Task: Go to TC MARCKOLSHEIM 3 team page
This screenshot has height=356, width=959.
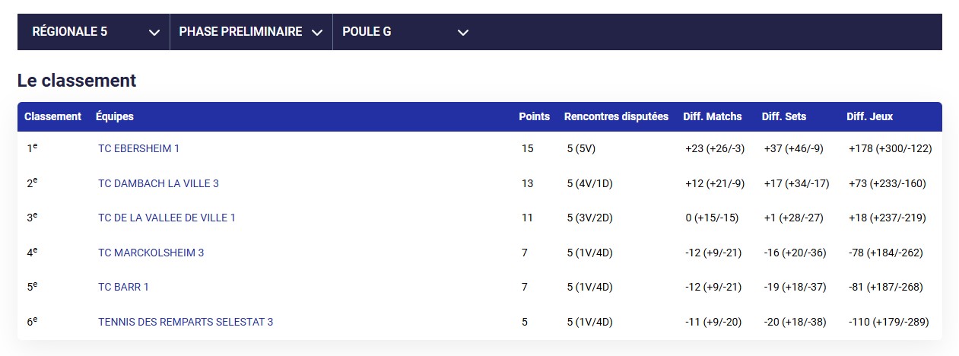Action: (151, 253)
